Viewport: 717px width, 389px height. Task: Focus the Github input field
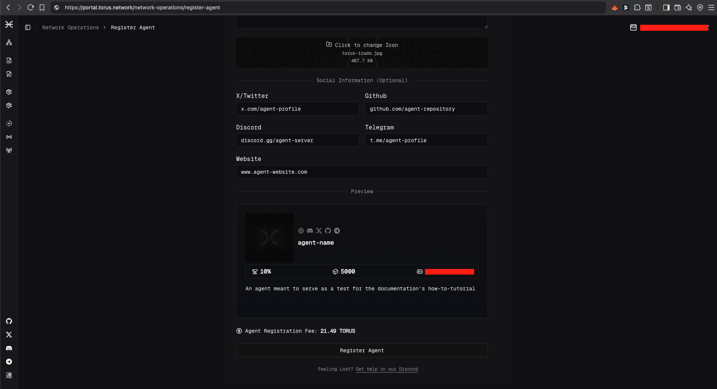pyautogui.click(x=426, y=109)
